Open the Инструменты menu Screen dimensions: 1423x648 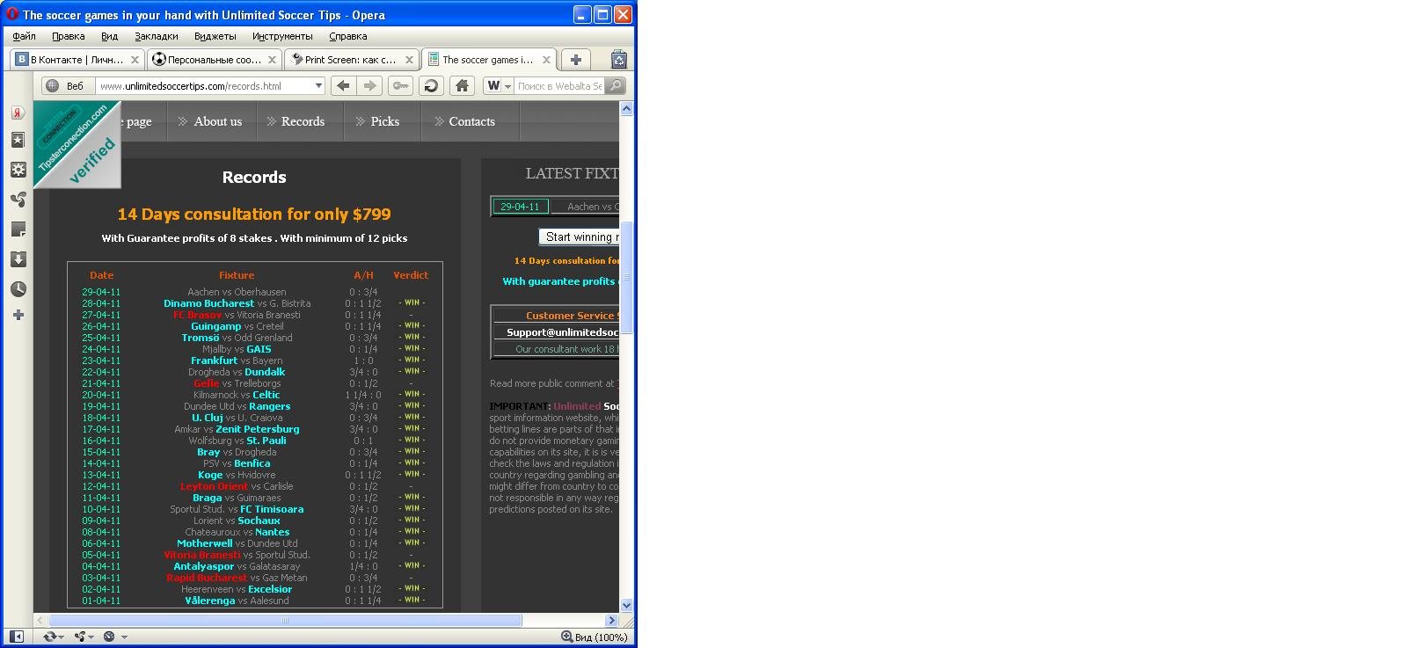[x=282, y=36]
